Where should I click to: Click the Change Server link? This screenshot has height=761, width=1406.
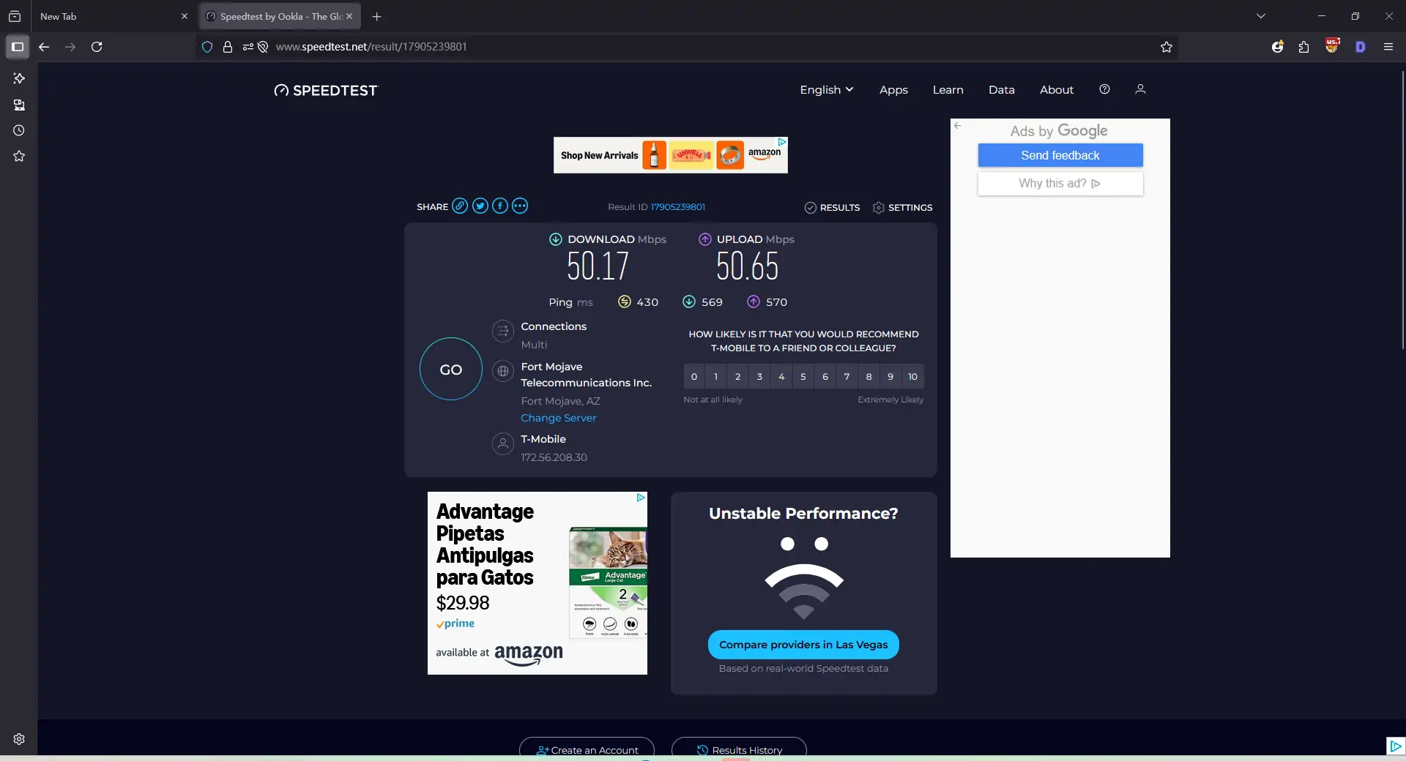[x=559, y=419]
